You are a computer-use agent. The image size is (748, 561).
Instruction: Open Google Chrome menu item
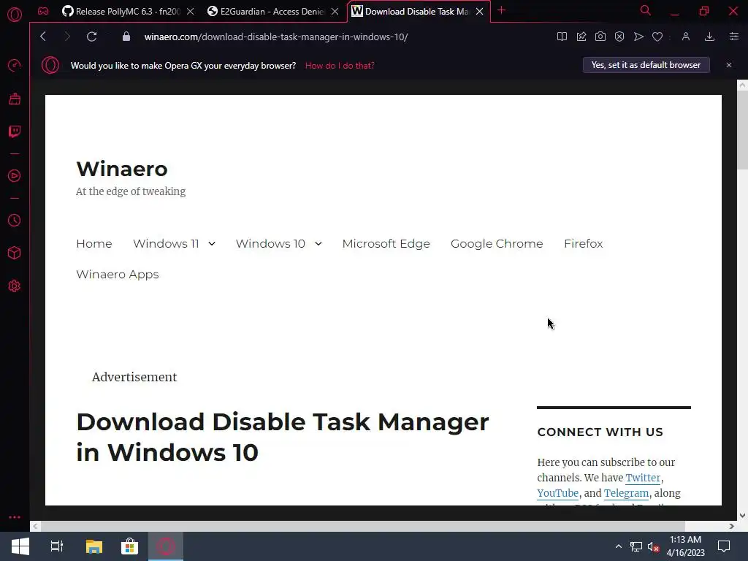click(497, 244)
